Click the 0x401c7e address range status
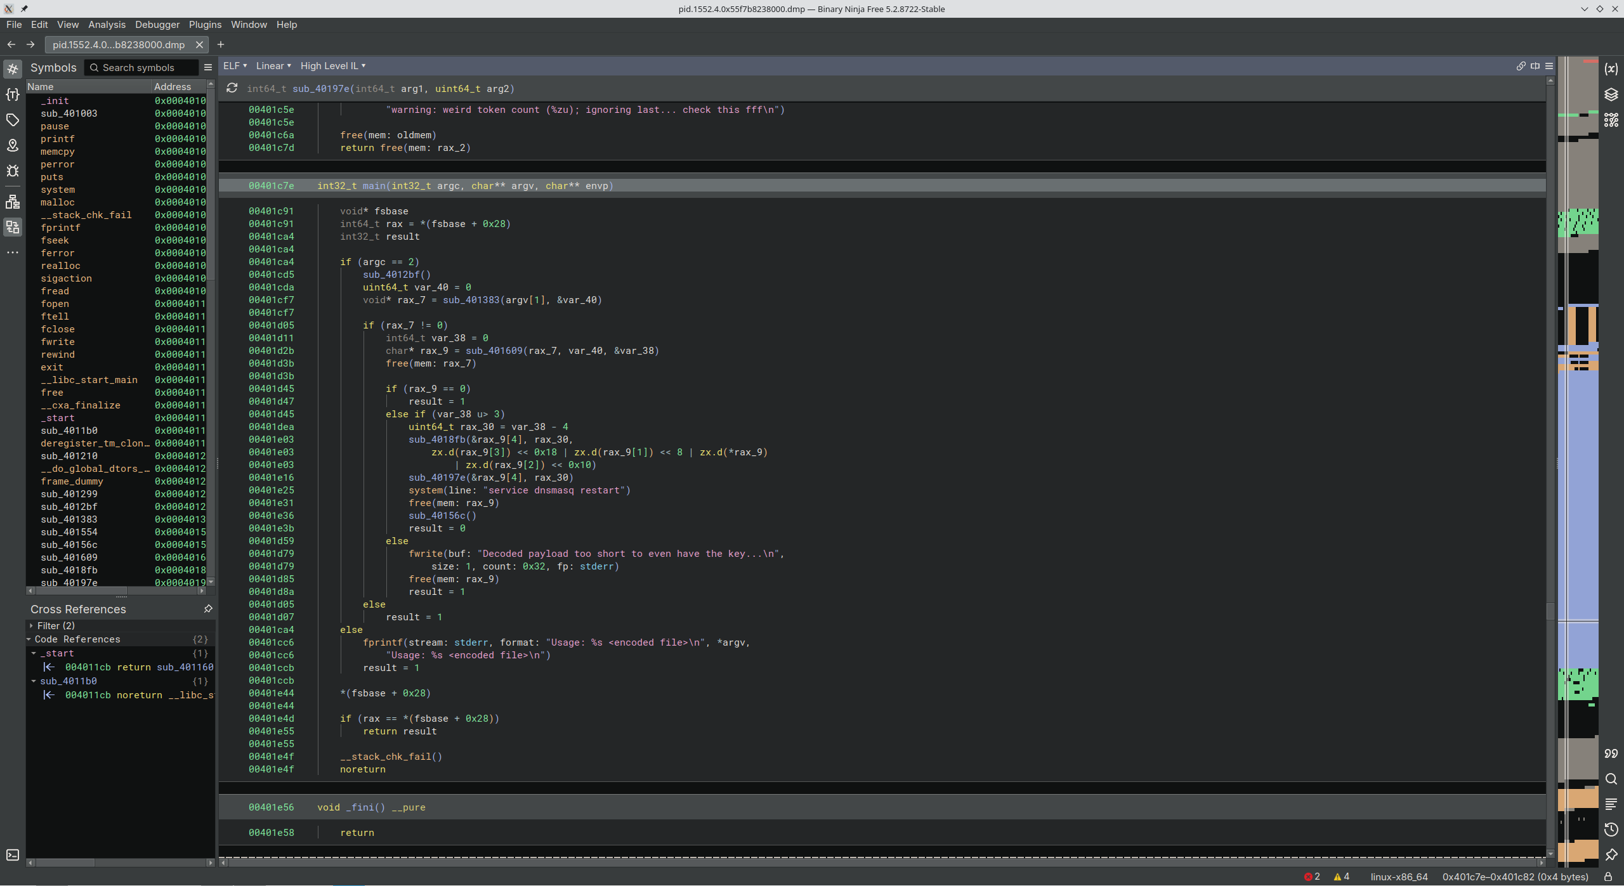The image size is (1624, 886). pyautogui.click(x=1515, y=876)
